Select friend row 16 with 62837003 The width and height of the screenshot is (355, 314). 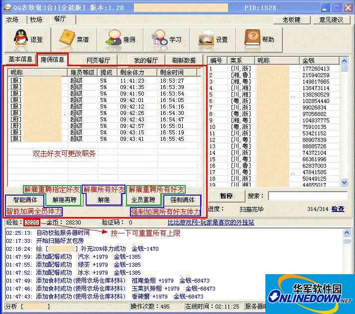[274, 166]
